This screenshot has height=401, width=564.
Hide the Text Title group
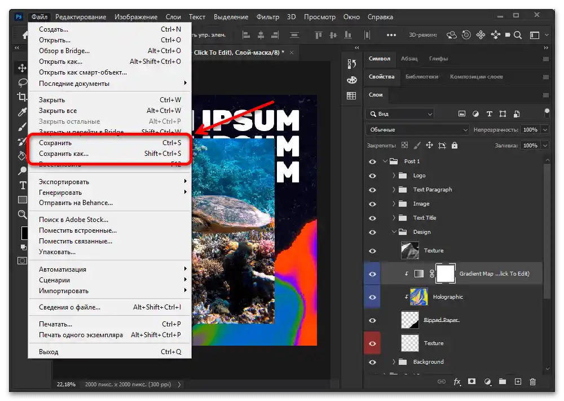[x=373, y=218]
